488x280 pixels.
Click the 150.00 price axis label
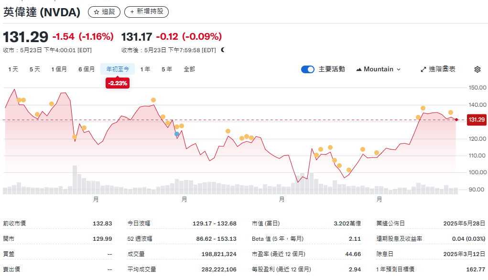477,88
